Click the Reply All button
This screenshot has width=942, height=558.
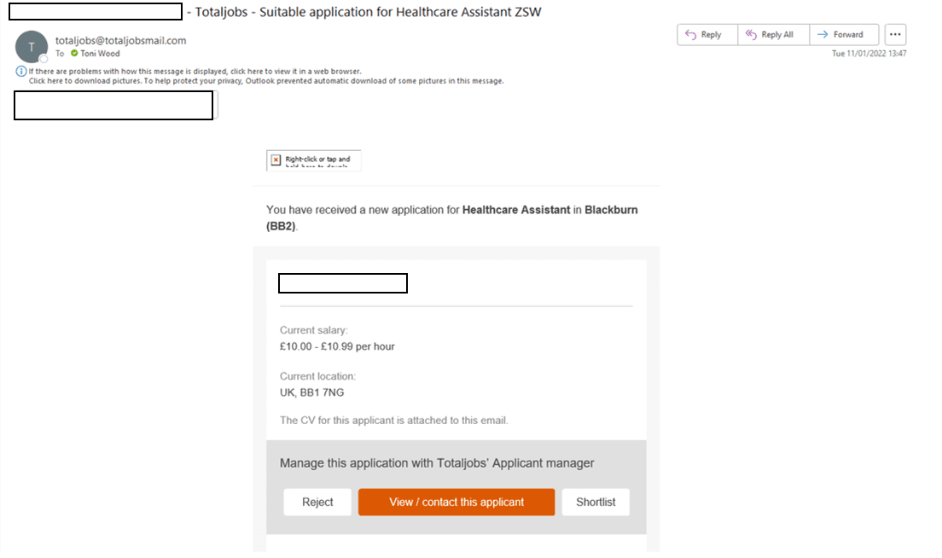[770, 35]
